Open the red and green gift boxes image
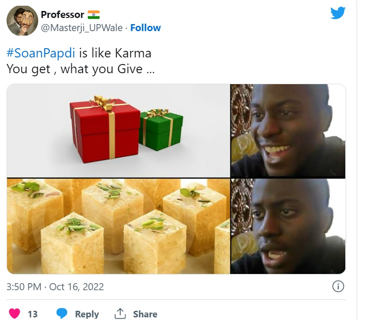Image resolution: width=376 pixels, height=320 pixels. 118,131
